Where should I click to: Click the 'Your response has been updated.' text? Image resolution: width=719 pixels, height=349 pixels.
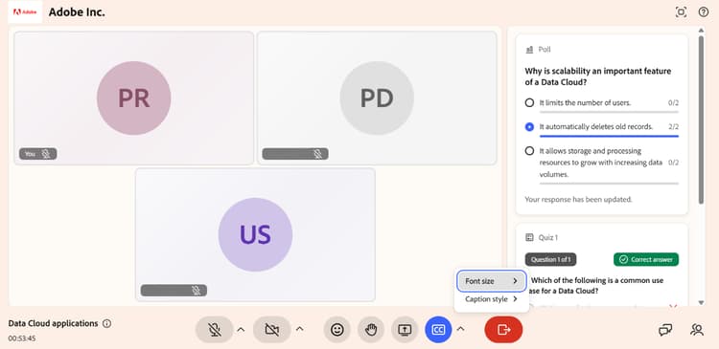point(578,200)
